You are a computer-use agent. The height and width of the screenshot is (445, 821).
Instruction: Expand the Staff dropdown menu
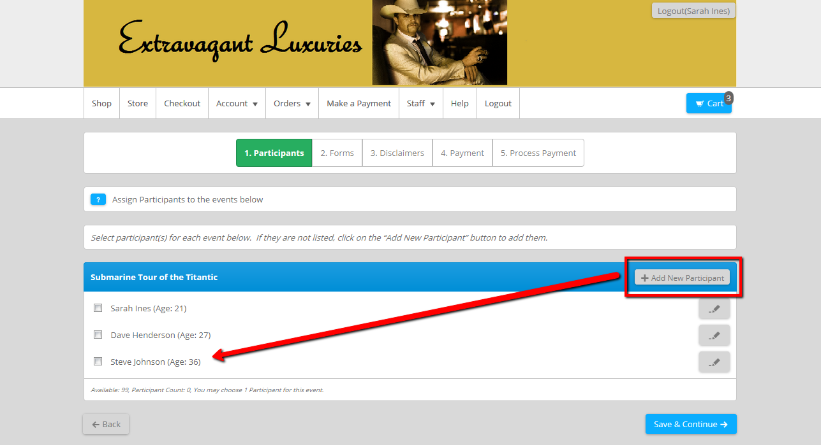pyautogui.click(x=421, y=103)
